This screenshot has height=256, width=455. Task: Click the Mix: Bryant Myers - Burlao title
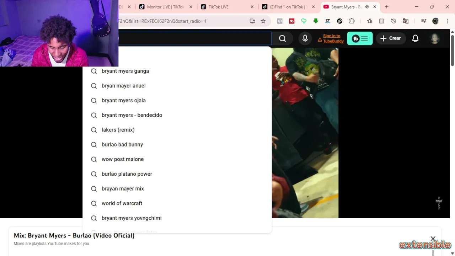(74, 235)
